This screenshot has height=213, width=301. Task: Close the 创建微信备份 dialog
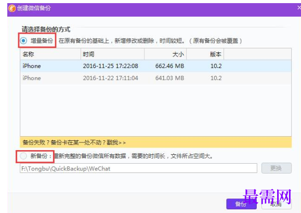tap(299, 8)
